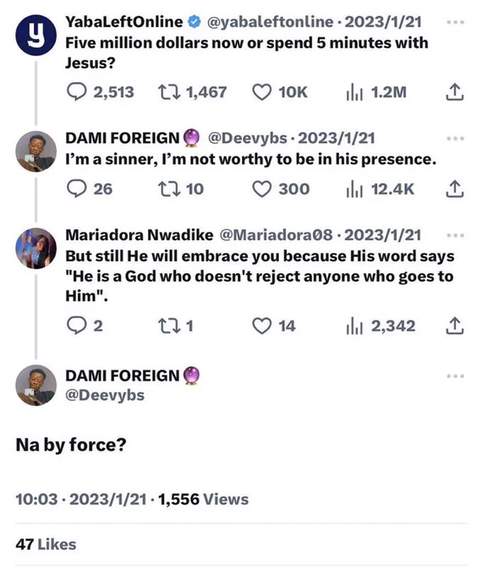Retweet the YabaLeftOnline tweet

tap(192, 92)
